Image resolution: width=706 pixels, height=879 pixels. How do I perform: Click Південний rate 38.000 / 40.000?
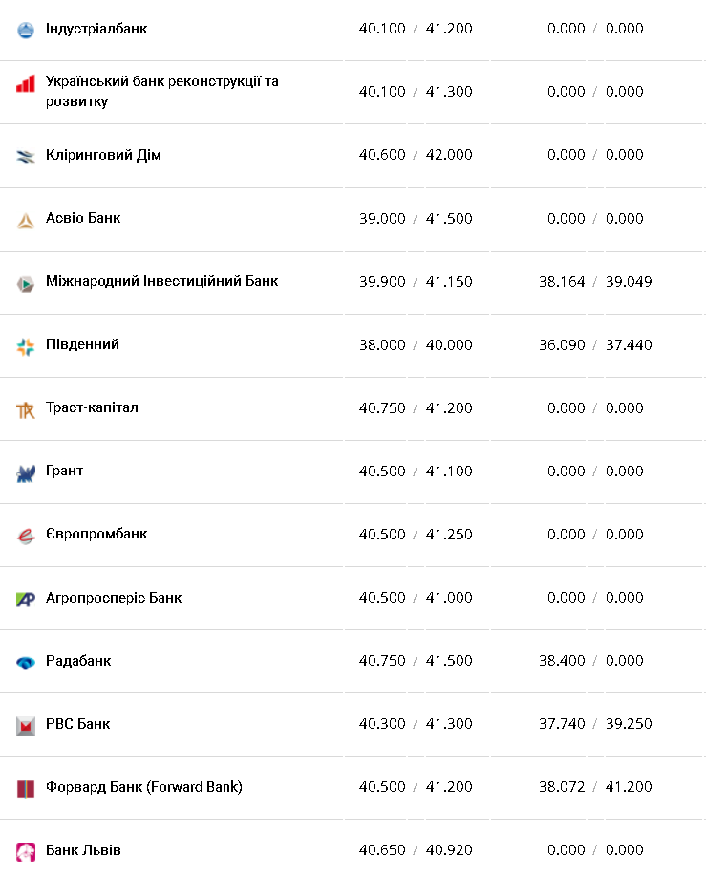416,345
